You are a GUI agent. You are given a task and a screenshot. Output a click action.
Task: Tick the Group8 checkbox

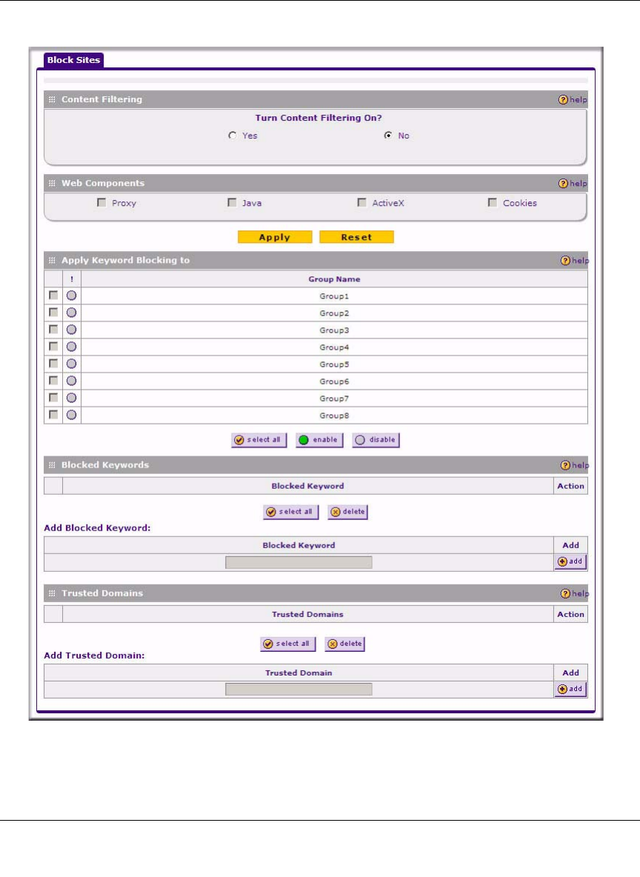coord(53,415)
